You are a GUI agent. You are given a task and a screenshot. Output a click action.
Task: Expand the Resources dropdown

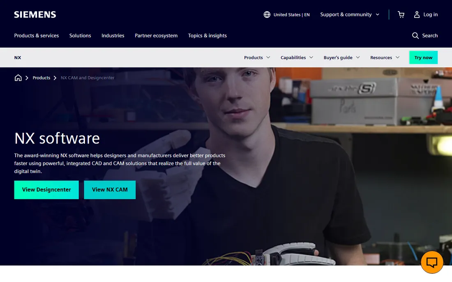coord(385,57)
